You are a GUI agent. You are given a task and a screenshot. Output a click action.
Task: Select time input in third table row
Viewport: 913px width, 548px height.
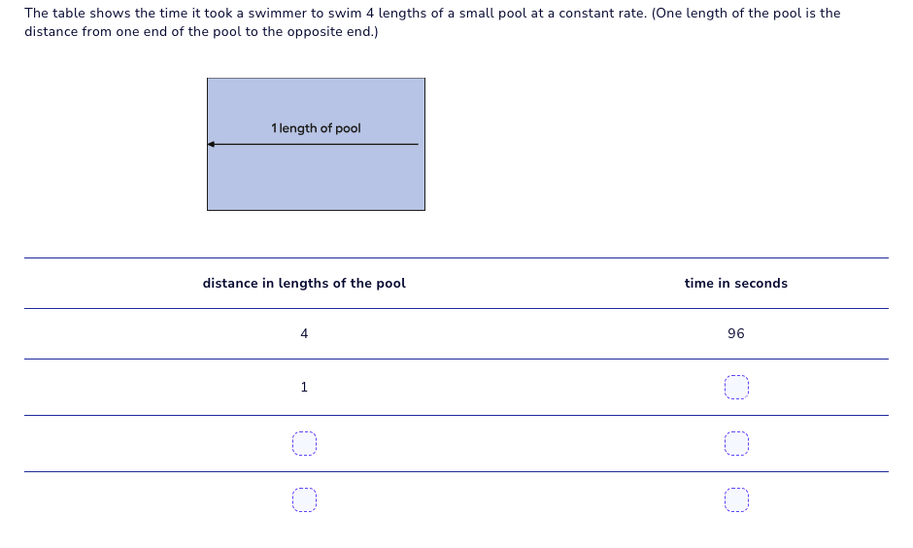tap(736, 444)
